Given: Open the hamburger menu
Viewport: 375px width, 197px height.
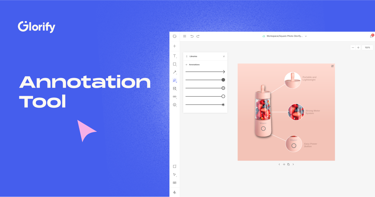Looking at the screenshot, I should 185,36.
